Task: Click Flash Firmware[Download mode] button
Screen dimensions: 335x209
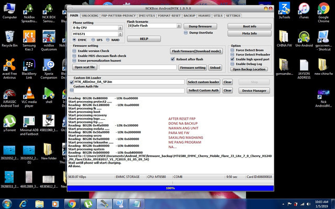Action: (196, 51)
